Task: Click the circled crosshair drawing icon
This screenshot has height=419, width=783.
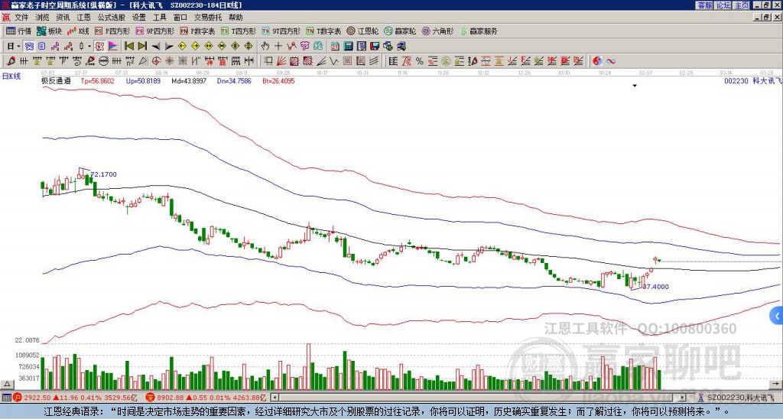Action: (x=156, y=61)
